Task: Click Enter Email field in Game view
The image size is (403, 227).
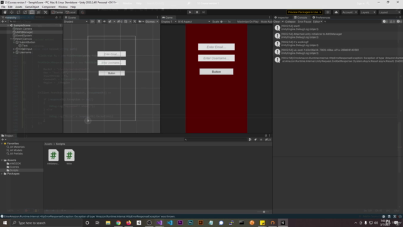Action: 216,47
